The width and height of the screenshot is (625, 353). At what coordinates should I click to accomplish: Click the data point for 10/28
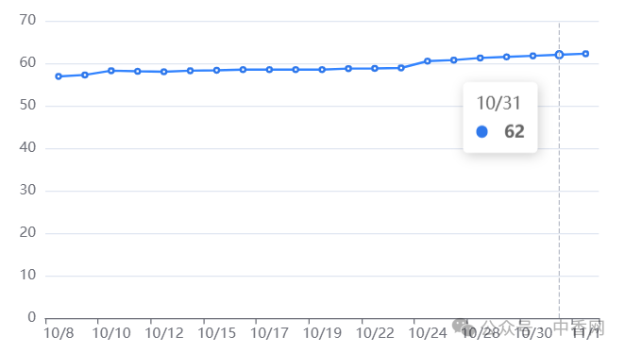point(481,59)
